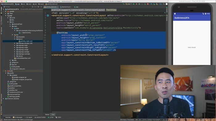Click the scroll-from-source target icon in Project panel

[x=33, y=7]
